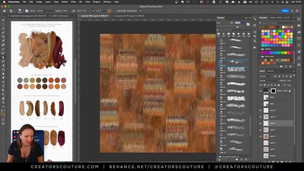
Task: Open the Info panel icon in right strip
Action: [299, 58]
